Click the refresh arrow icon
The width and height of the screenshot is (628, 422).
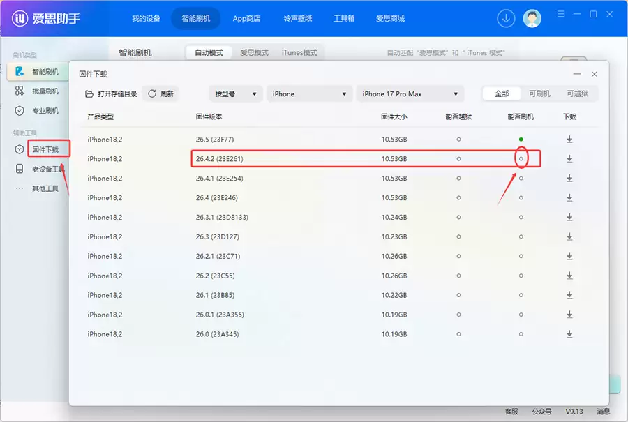pos(152,93)
